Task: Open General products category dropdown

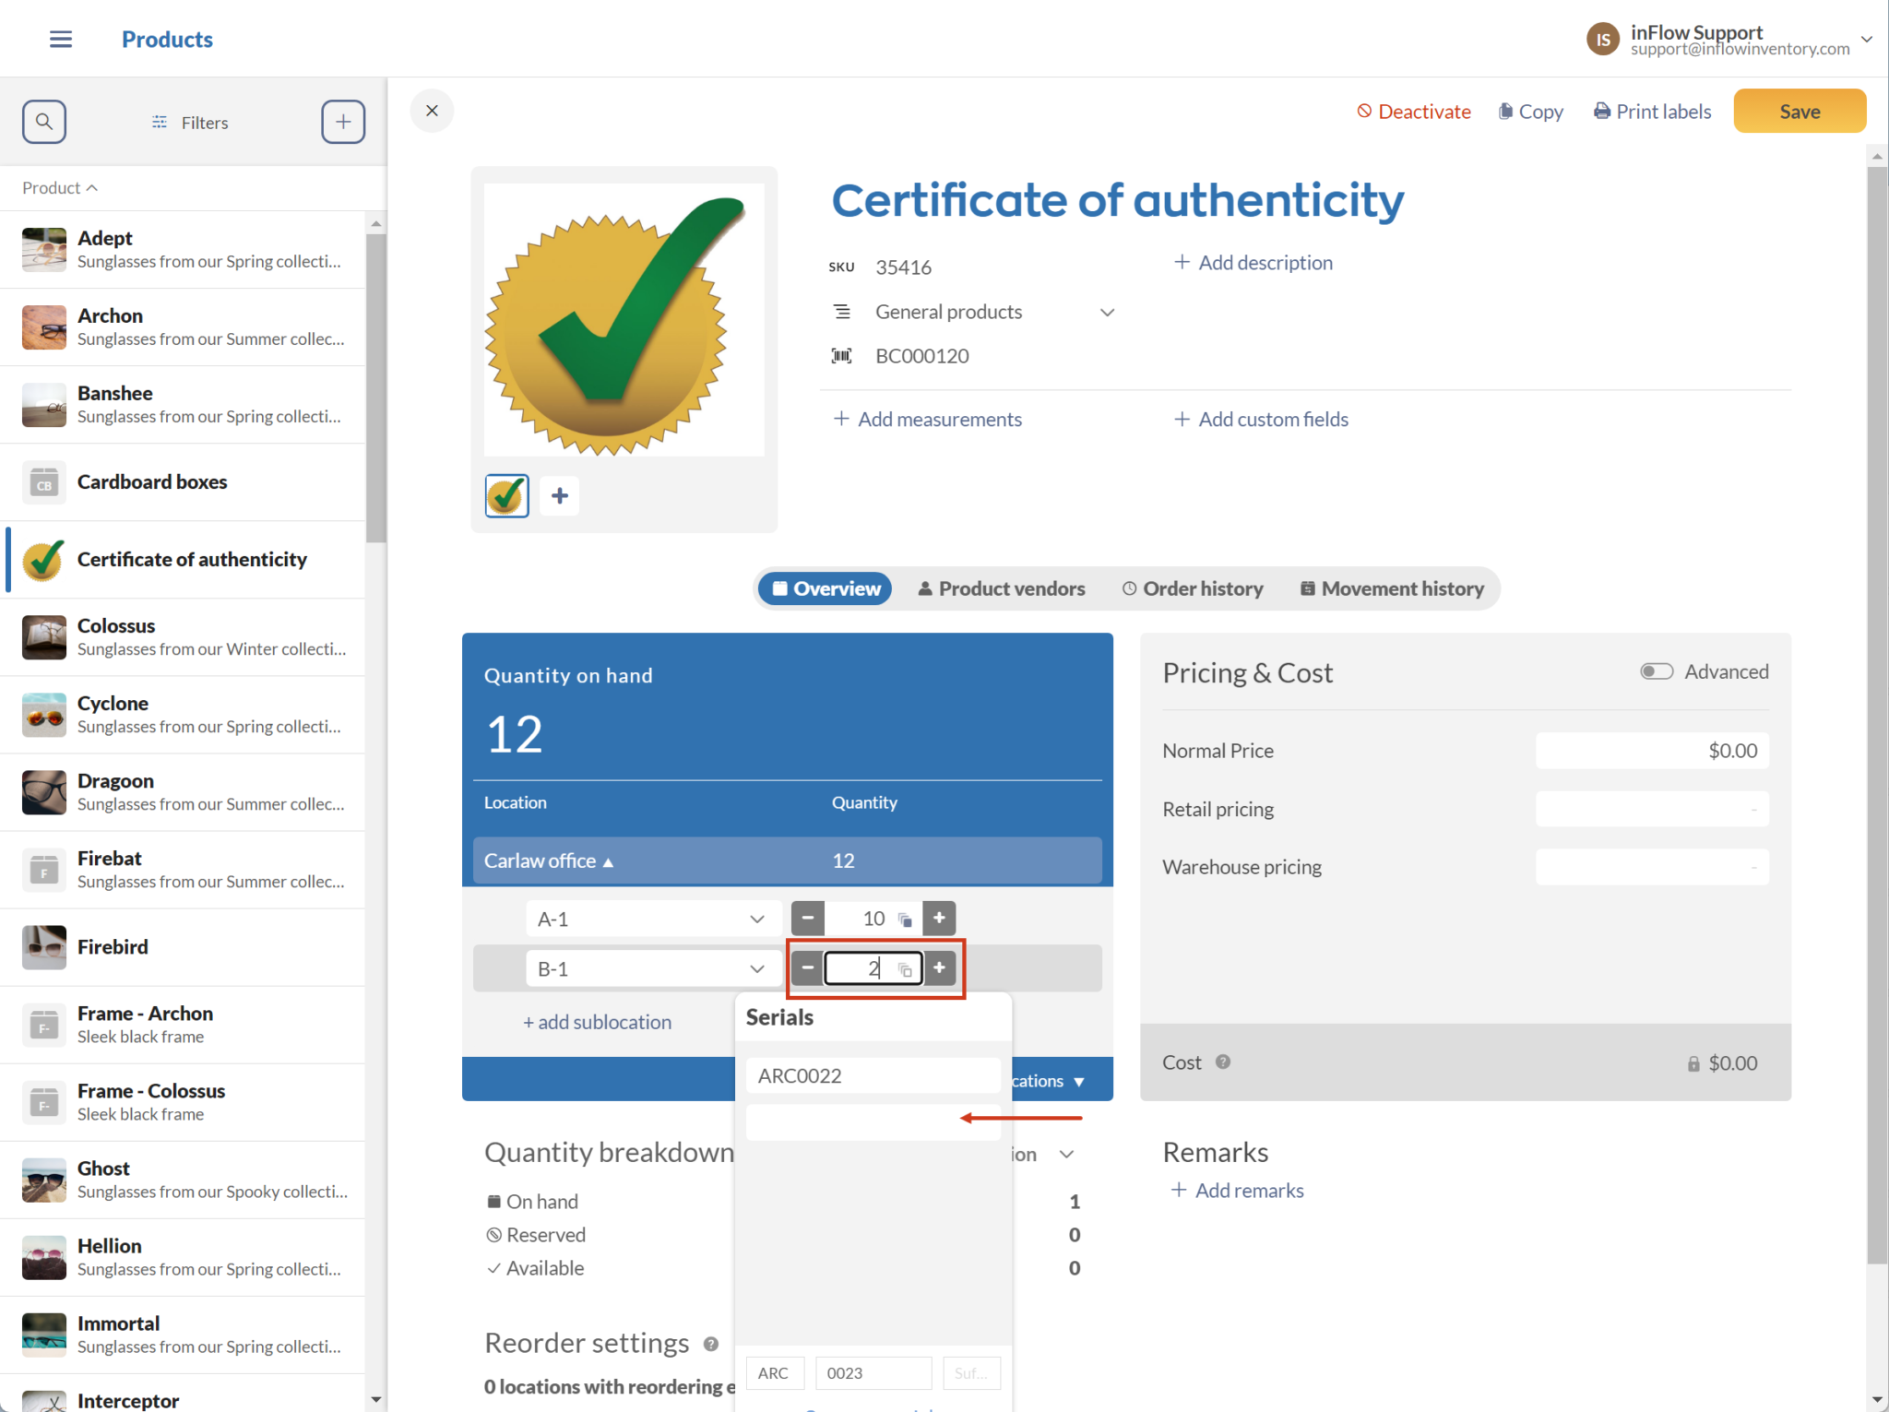Action: pos(1107,313)
